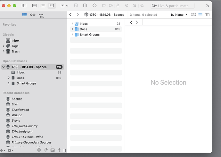Image resolution: width=221 pixels, height=157 pixels.
Task: Expand the Tags global in sidebar
Action: pos(4,46)
